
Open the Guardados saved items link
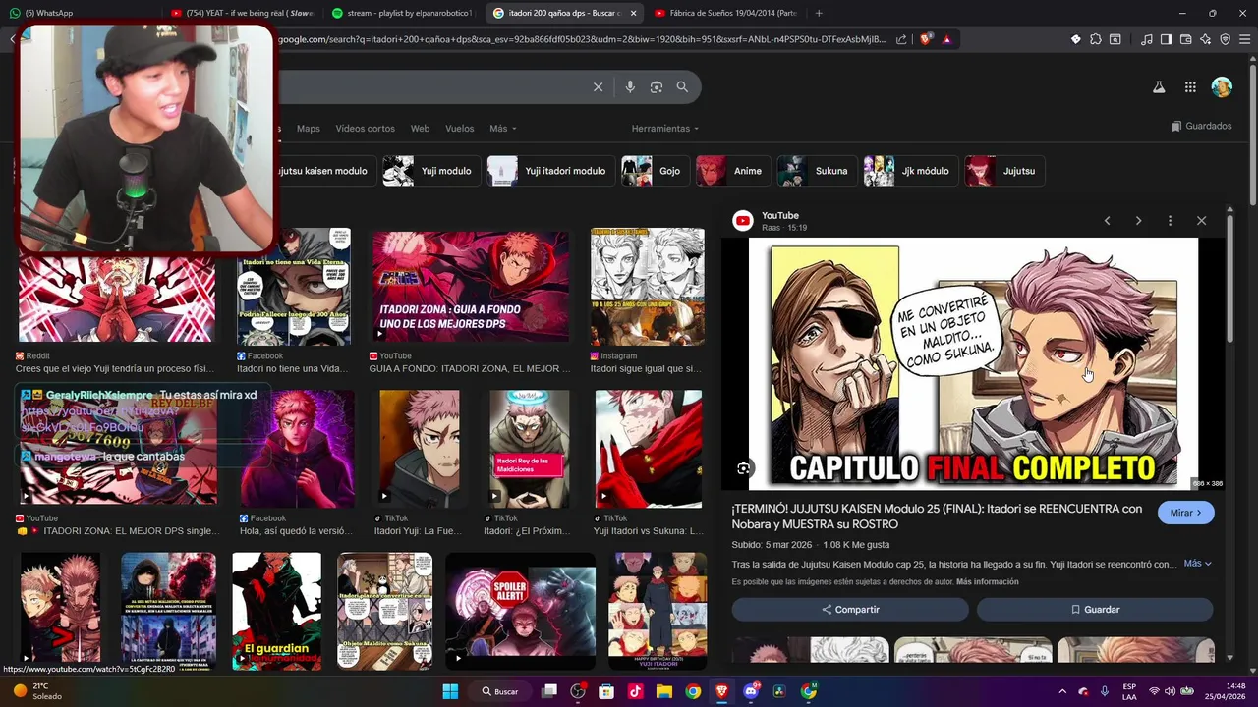(1201, 126)
